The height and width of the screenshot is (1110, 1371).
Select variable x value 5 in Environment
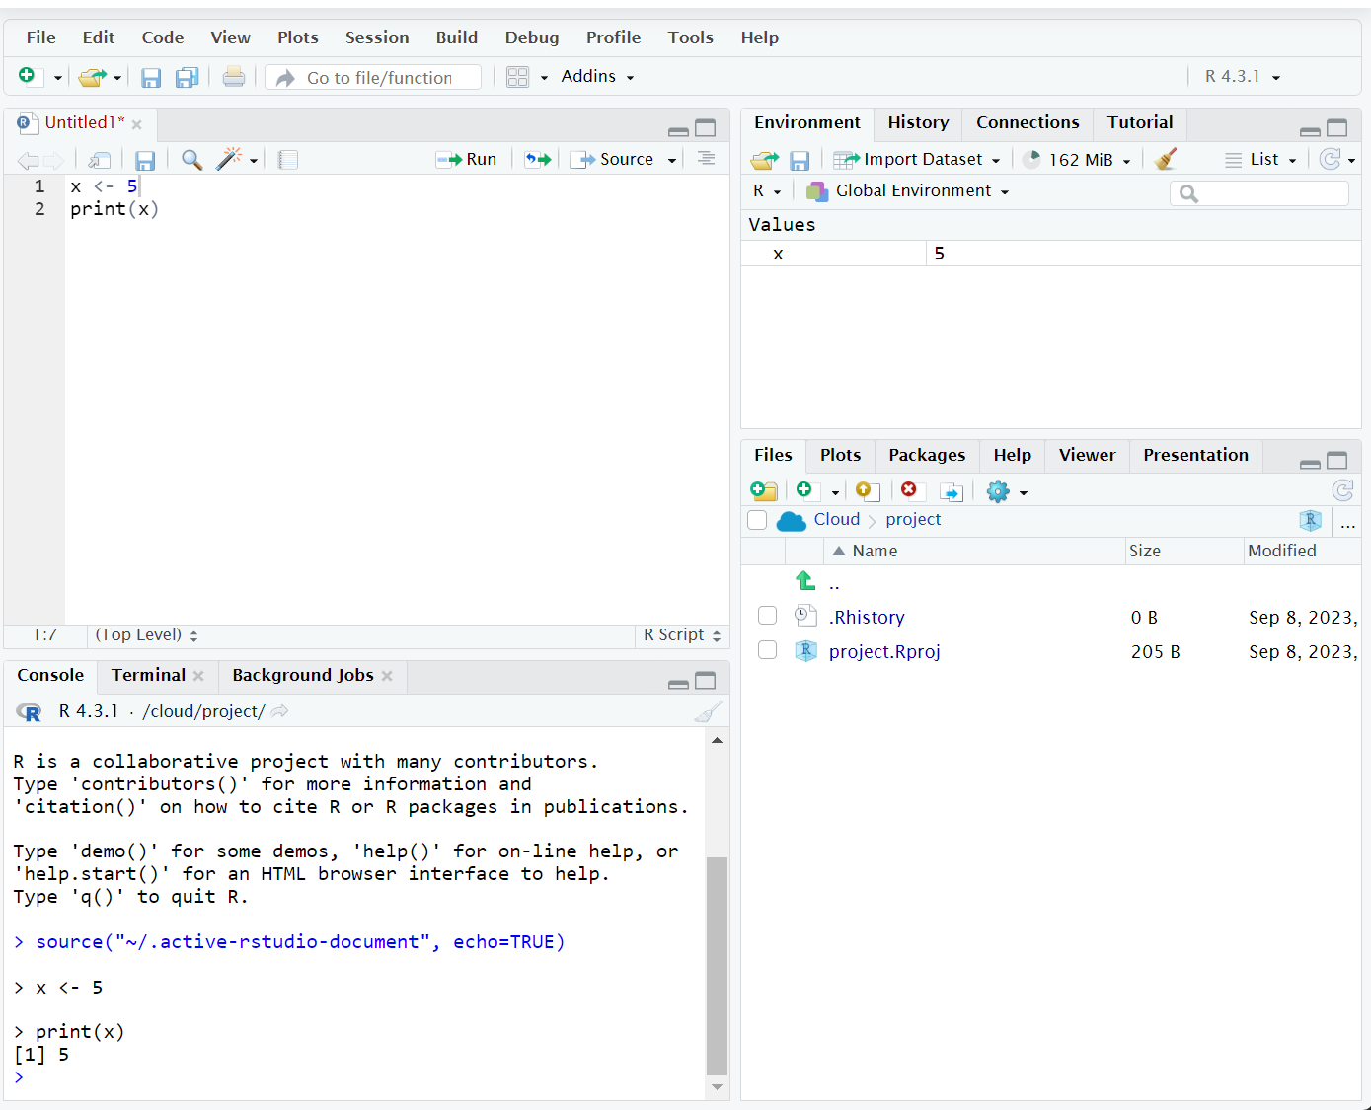[1051, 254]
